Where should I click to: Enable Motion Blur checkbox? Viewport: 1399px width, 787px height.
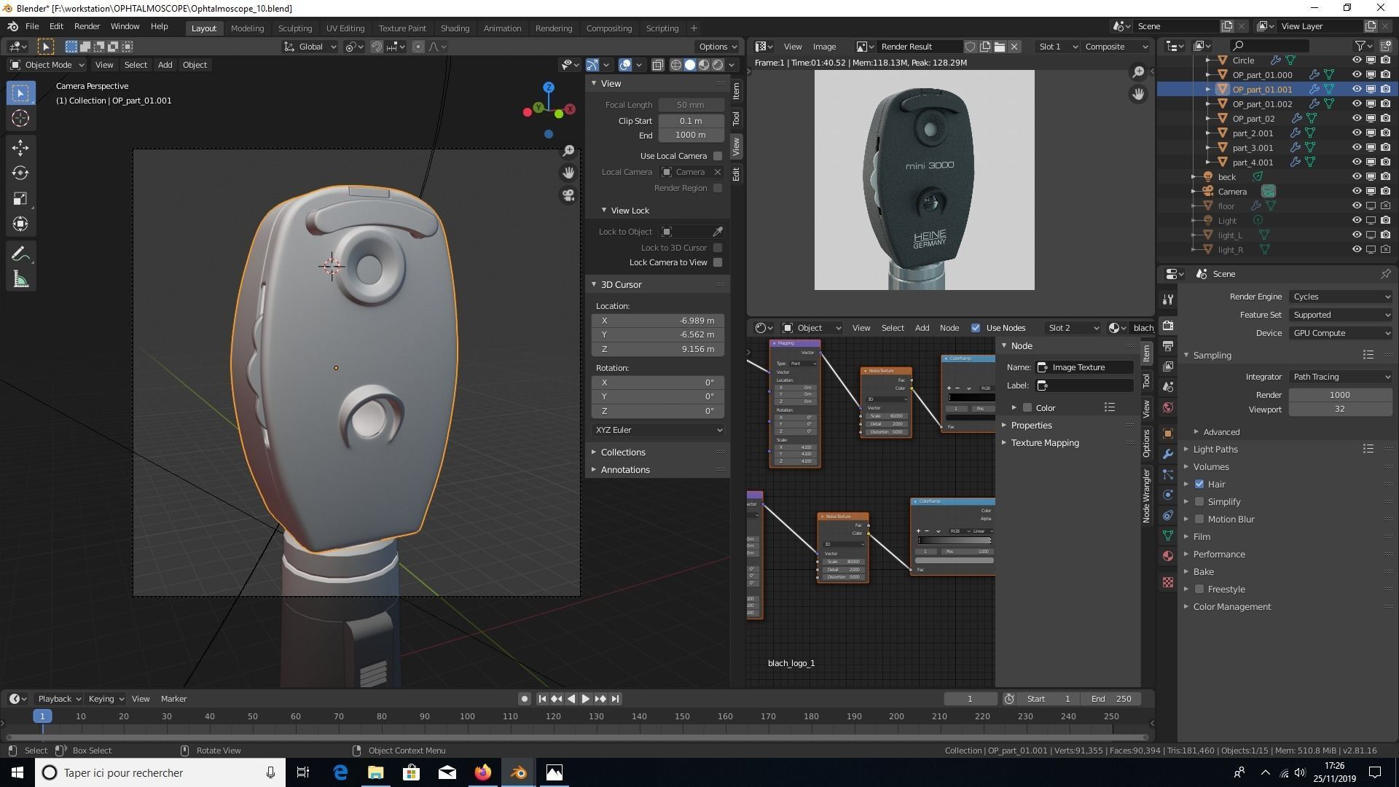point(1199,519)
